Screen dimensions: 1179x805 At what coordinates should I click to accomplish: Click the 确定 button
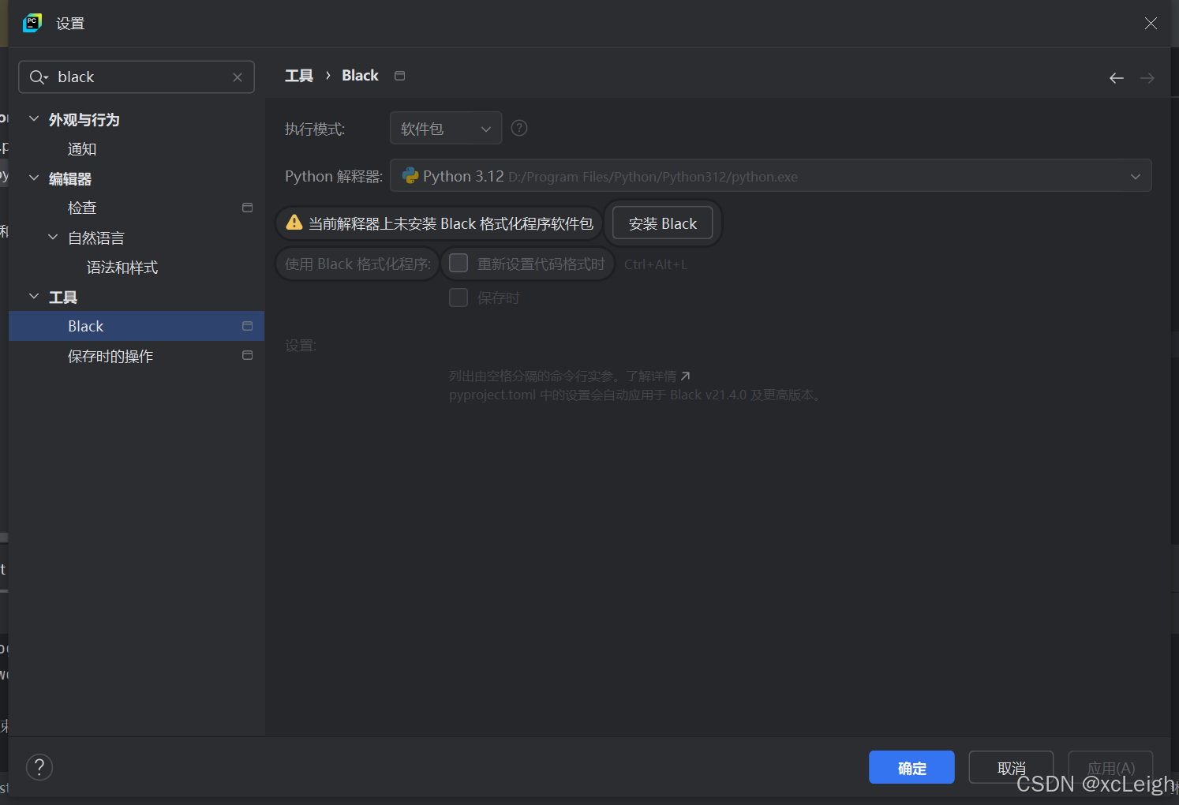pyautogui.click(x=911, y=767)
